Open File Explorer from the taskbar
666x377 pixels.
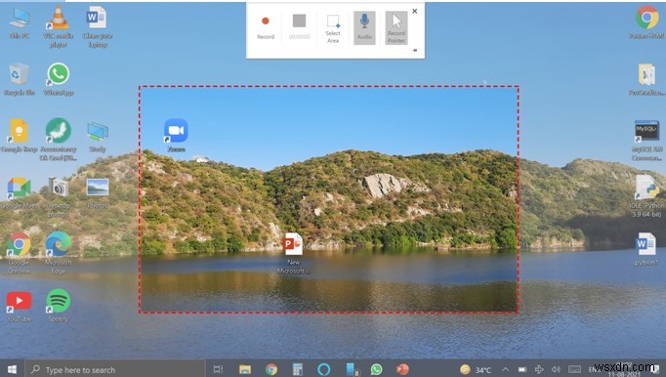(245, 369)
